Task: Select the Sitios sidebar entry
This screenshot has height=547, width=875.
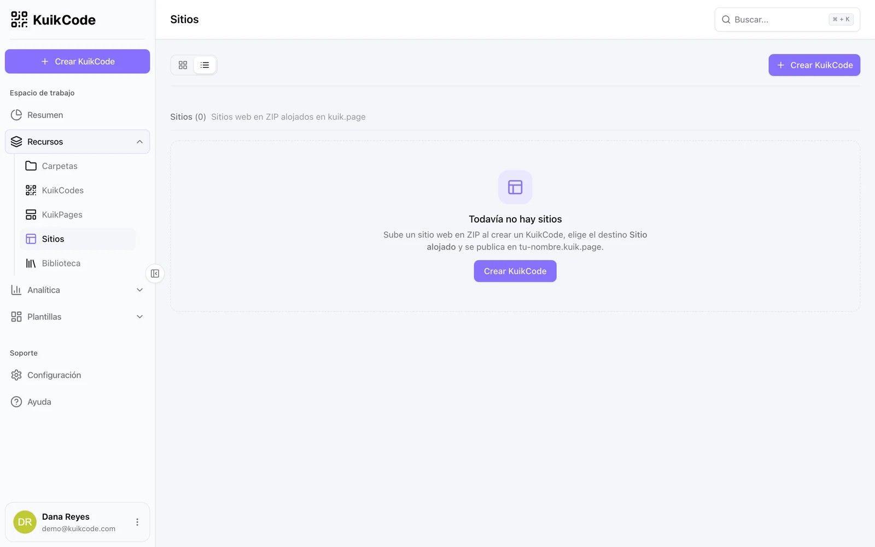Action: click(x=77, y=239)
